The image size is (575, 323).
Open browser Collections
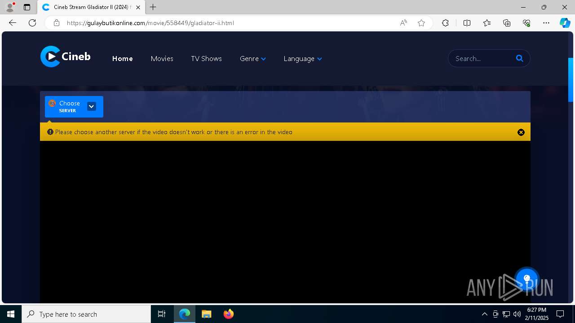pyautogui.click(x=507, y=23)
